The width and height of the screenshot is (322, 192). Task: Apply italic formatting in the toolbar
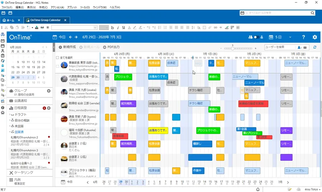point(118,28)
